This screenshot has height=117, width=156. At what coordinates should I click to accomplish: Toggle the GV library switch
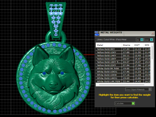tap(140, 40)
